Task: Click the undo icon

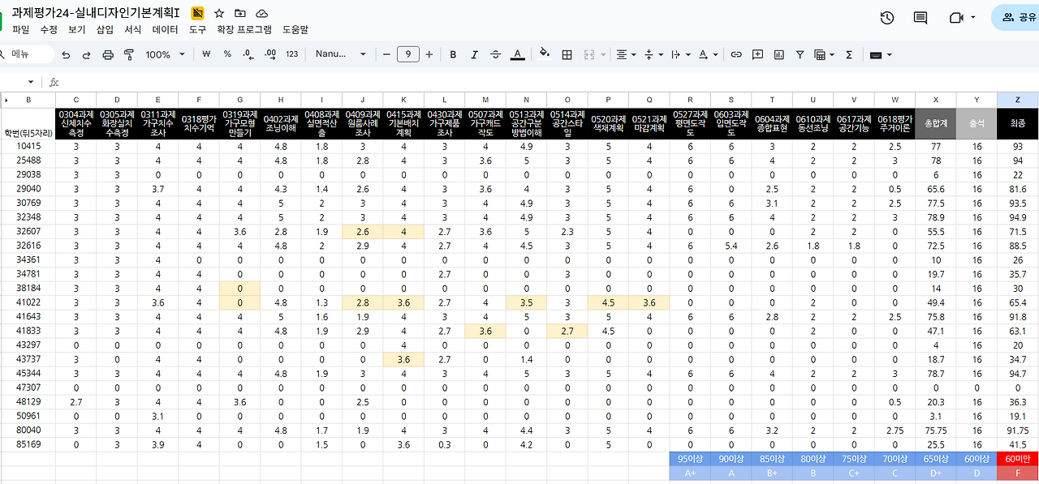Action: point(66,54)
